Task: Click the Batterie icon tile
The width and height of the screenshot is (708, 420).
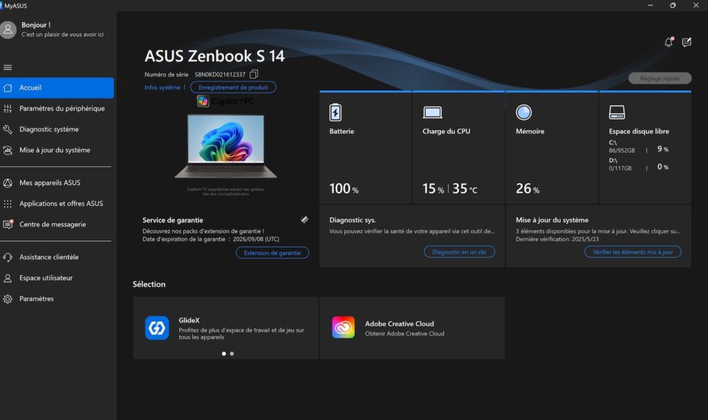Action: point(335,113)
